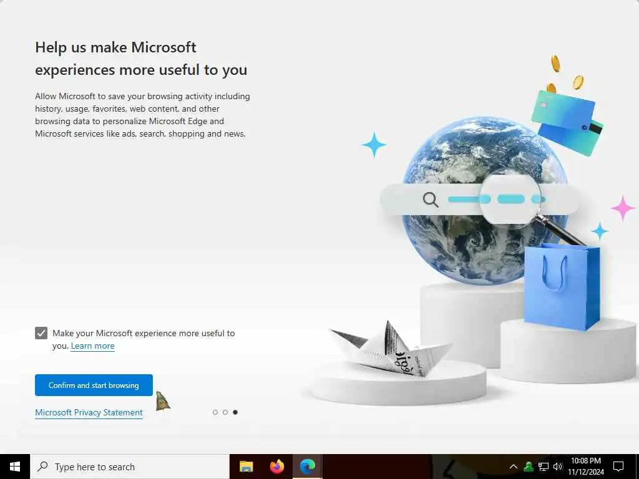This screenshot has width=639, height=479.
Task: Open File Explorer from the taskbar
Action: pos(246,467)
